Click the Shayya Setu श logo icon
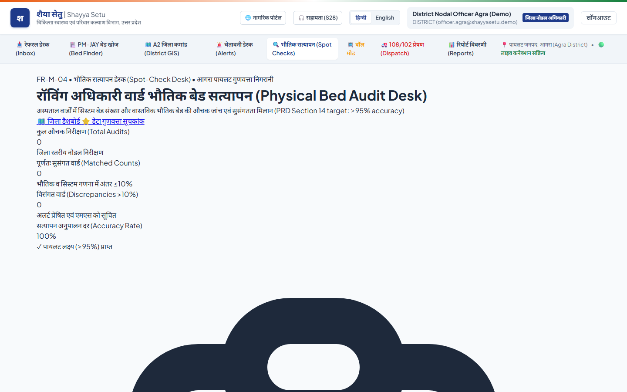 pos(20,18)
